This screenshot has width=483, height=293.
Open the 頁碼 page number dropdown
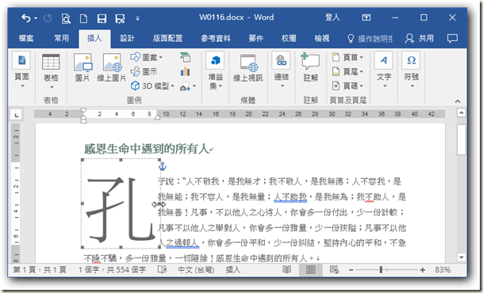tap(347, 86)
